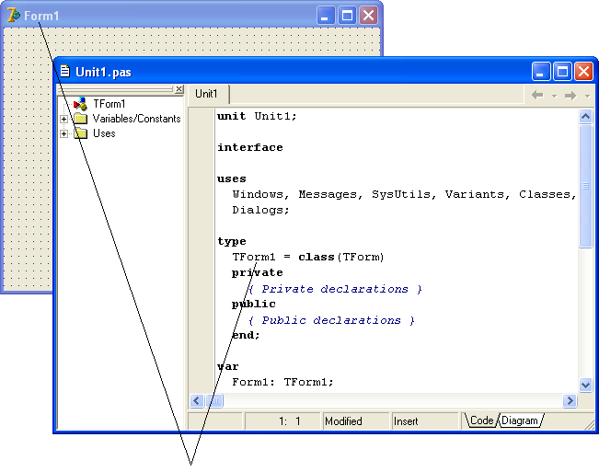The height and width of the screenshot is (472, 599).
Task: Select the TForm1 class icon in the explorer
Action: pos(80,103)
